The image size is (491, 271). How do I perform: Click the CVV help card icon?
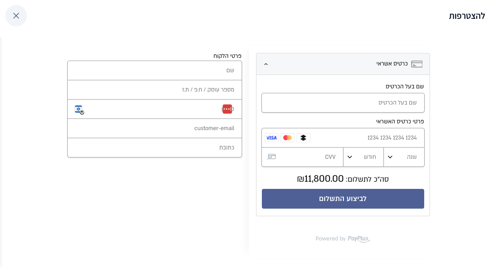pyautogui.click(x=272, y=157)
